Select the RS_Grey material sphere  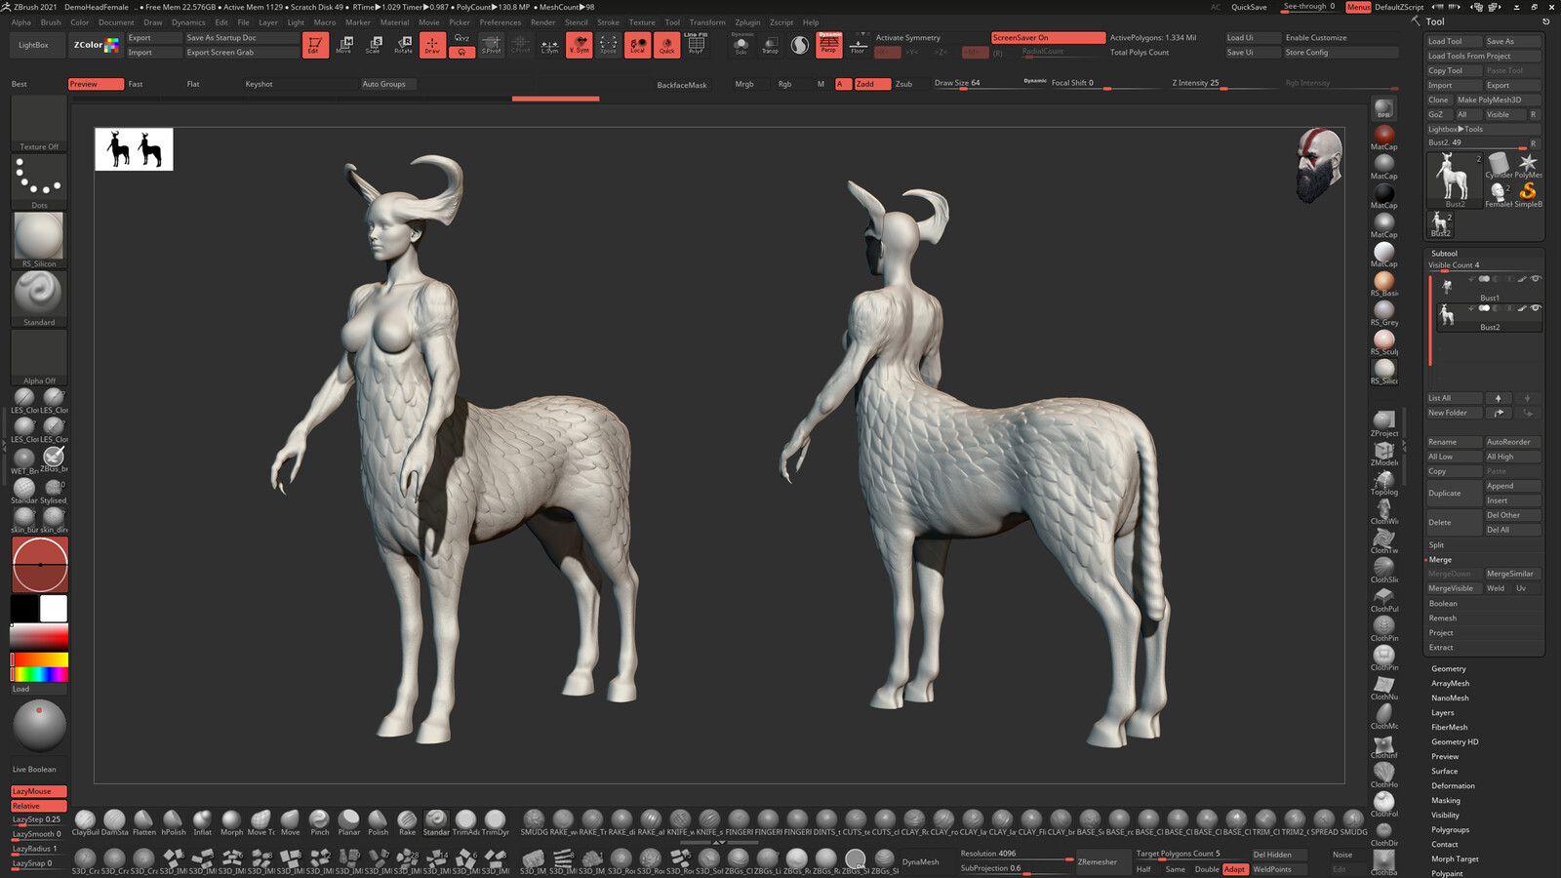[x=1383, y=313]
